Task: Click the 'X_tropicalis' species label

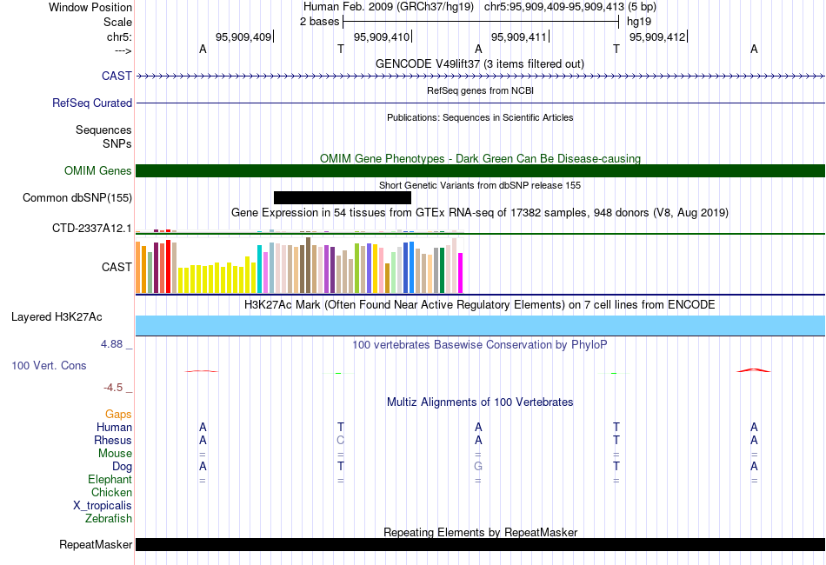Action: tap(103, 506)
